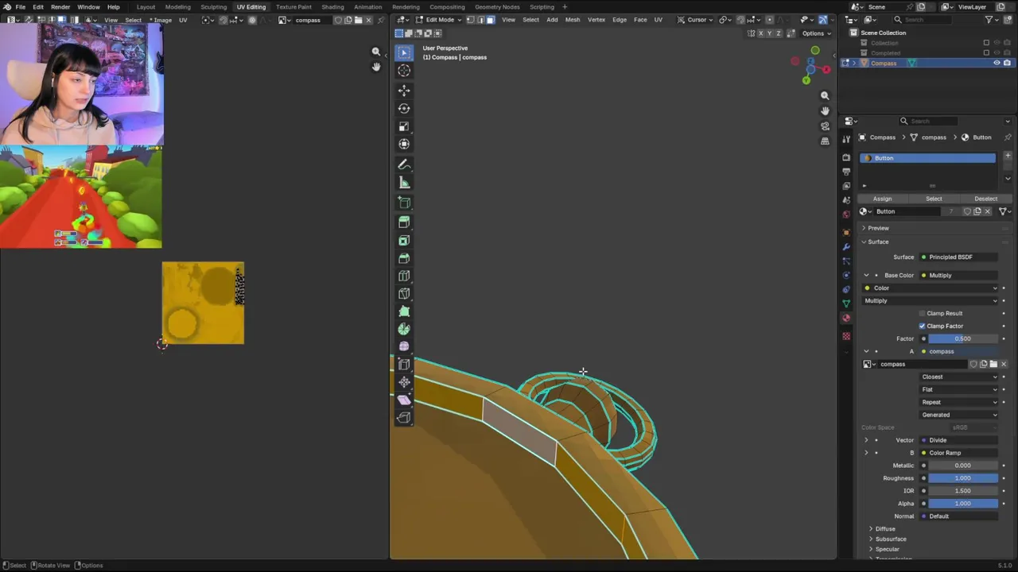Image resolution: width=1018 pixels, height=572 pixels.
Task: Toggle Compass visibility eye in outliner
Action: tap(997, 63)
